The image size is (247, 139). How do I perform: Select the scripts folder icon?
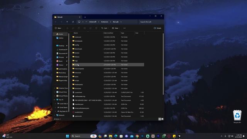(73, 81)
